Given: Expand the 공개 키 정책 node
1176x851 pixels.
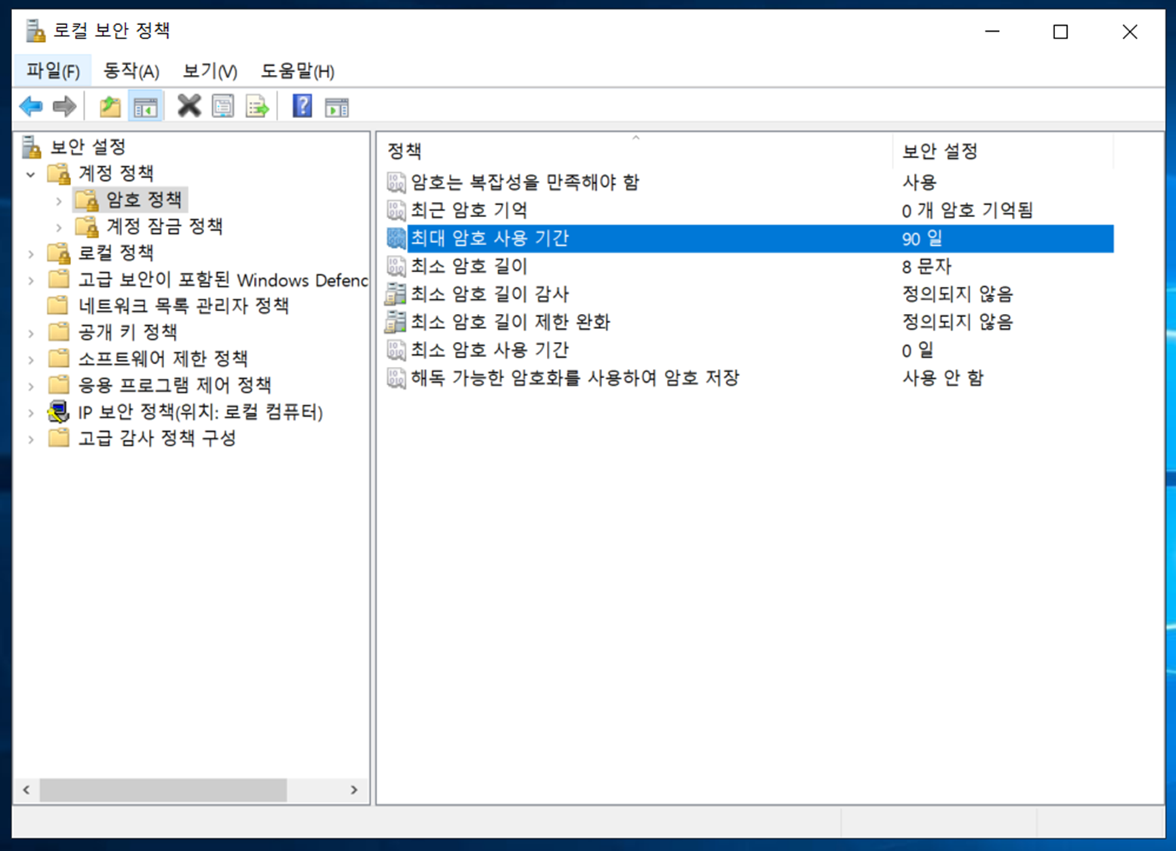Looking at the screenshot, I should tap(31, 334).
